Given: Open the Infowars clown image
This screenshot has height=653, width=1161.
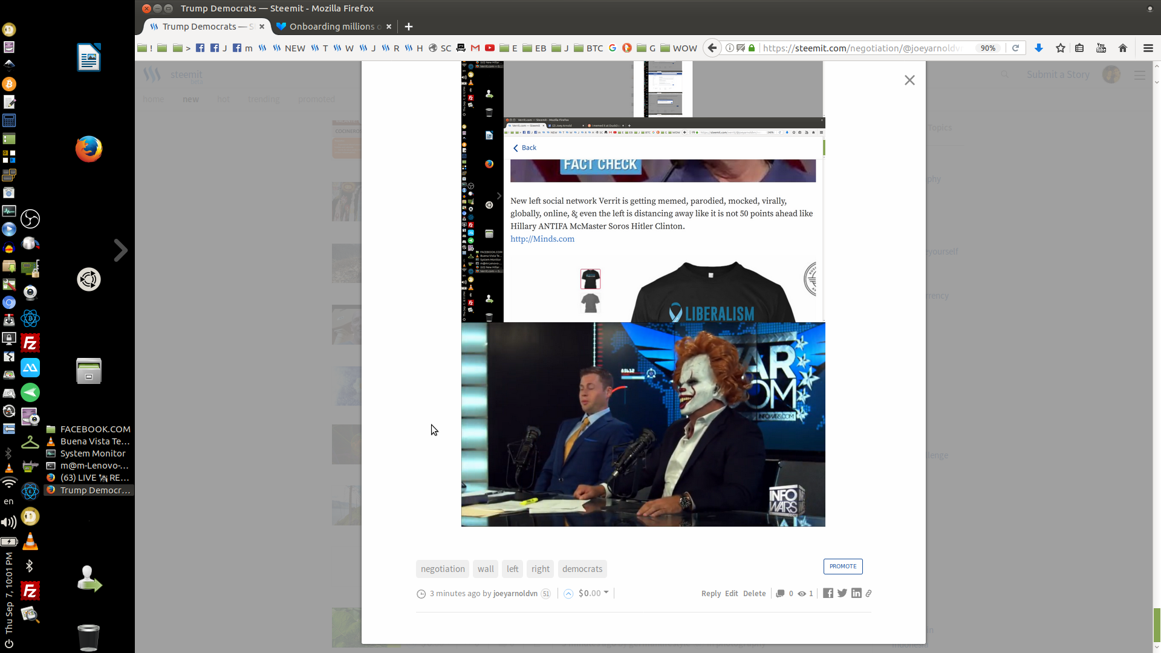Looking at the screenshot, I should coord(643,424).
